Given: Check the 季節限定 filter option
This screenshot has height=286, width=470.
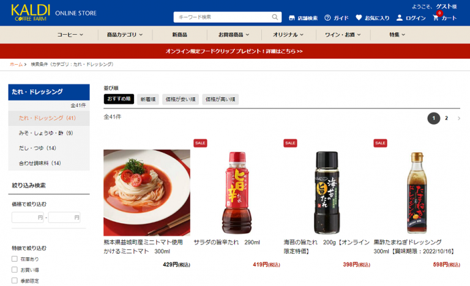Looking at the screenshot, I should [x=15, y=280].
